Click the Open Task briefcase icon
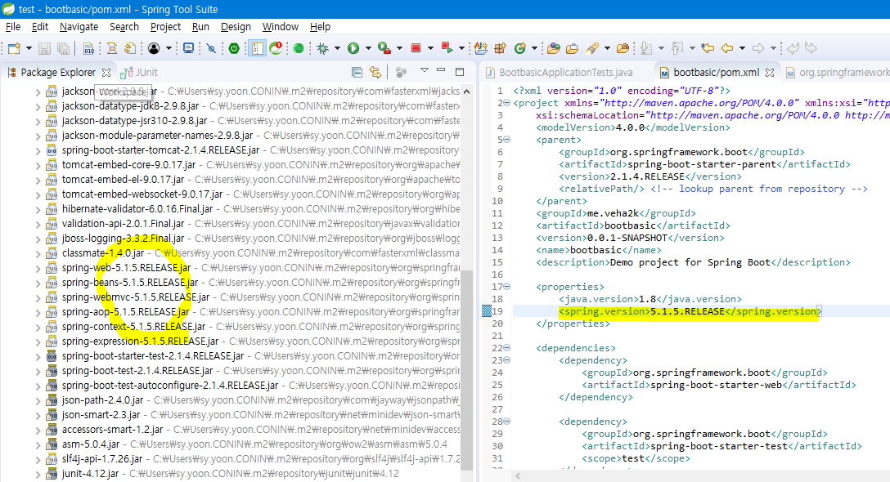Viewport: 890px width, 482px height. [x=572, y=48]
